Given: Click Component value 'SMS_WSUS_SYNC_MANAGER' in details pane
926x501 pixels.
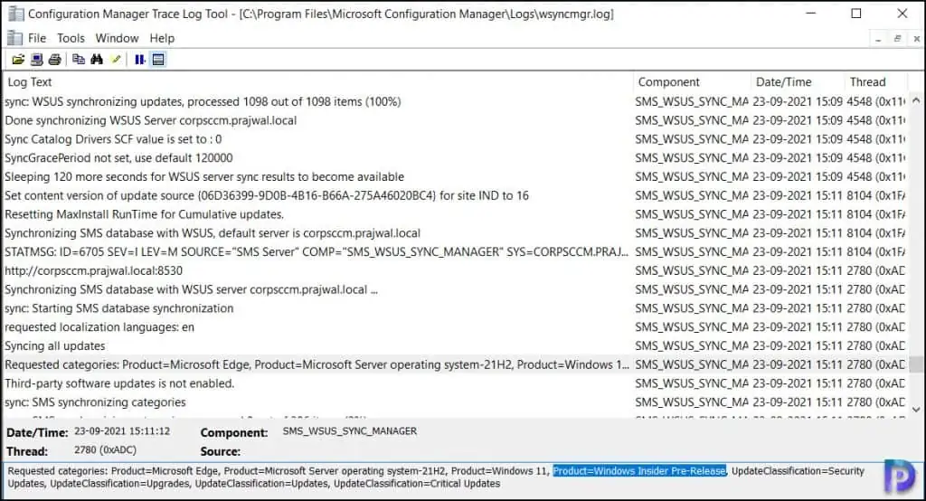Looking at the screenshot, I should point(350,431).
